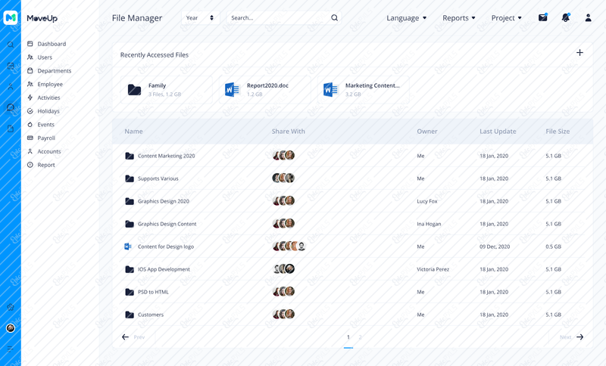Select page 2 in pagination
This screenshot has height=366, width=606.
(360, 337)
